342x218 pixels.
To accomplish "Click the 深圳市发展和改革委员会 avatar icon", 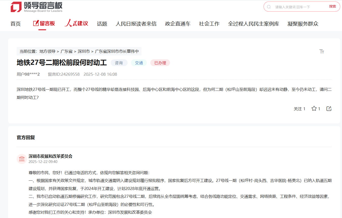I will point(22,159).
